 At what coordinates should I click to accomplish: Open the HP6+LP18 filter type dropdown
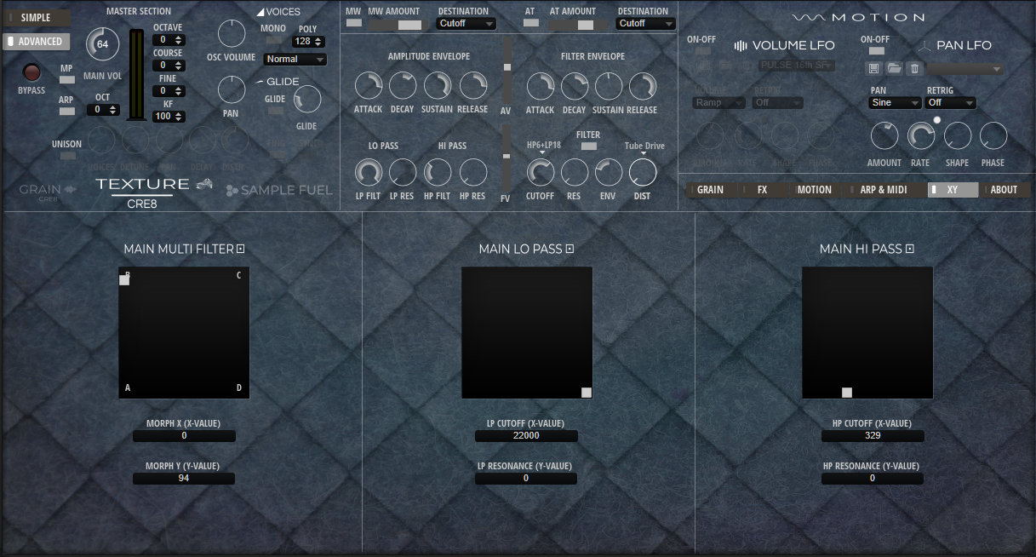tap(544, 146)
